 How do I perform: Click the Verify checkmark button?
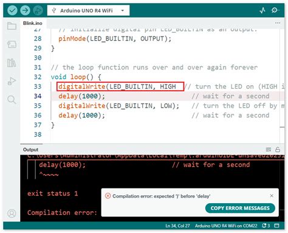12,10
